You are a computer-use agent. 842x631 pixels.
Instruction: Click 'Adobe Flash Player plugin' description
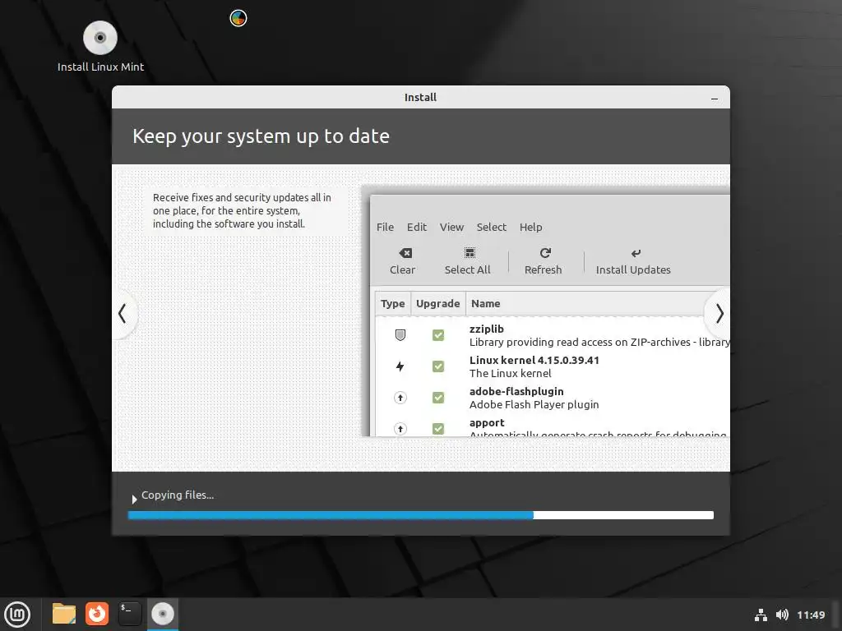click(534, 404)
